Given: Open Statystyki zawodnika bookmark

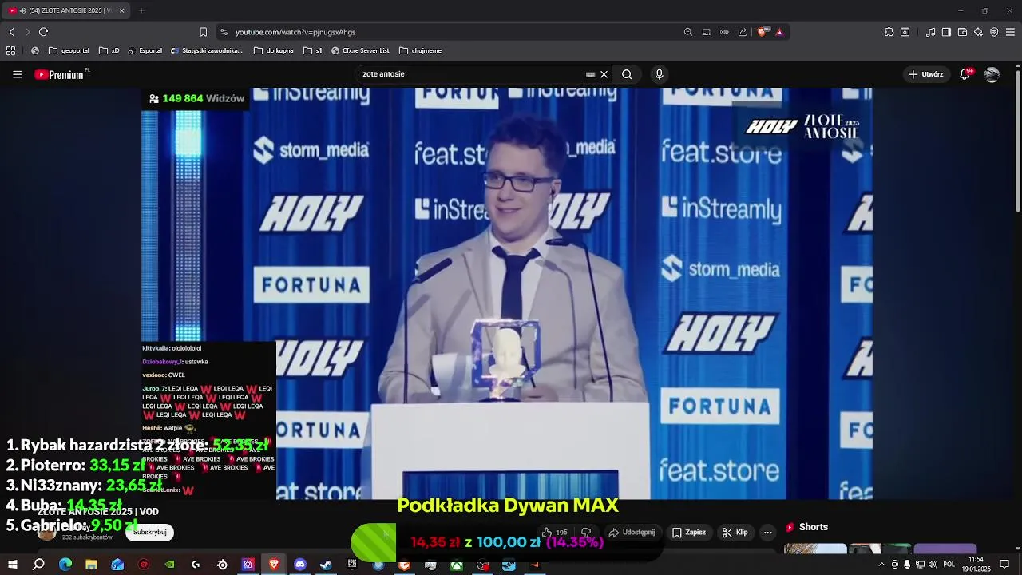Looking at the screenshot, I should (207, 50).
